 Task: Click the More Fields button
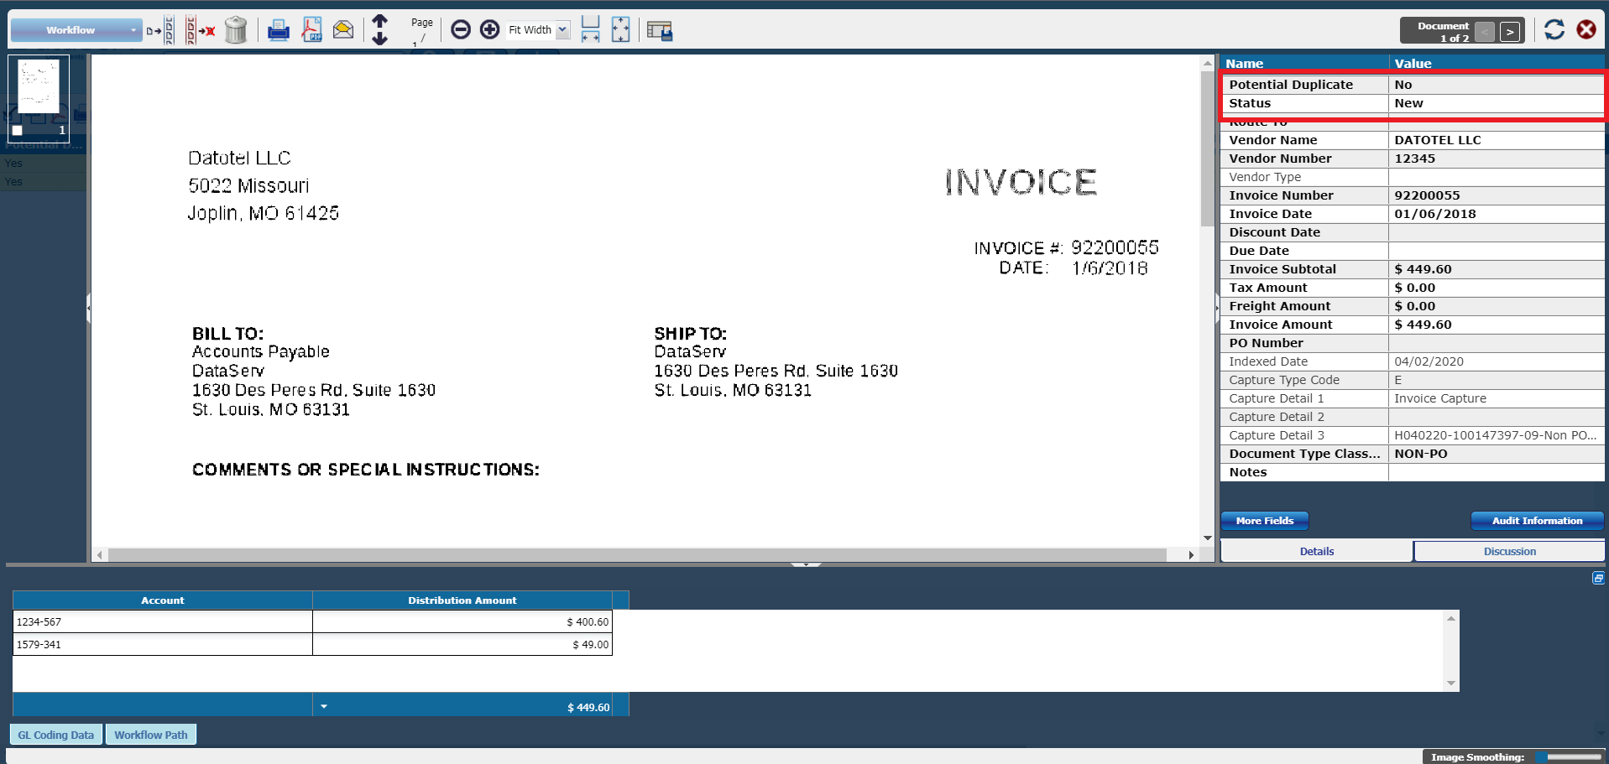[1265, 521]
